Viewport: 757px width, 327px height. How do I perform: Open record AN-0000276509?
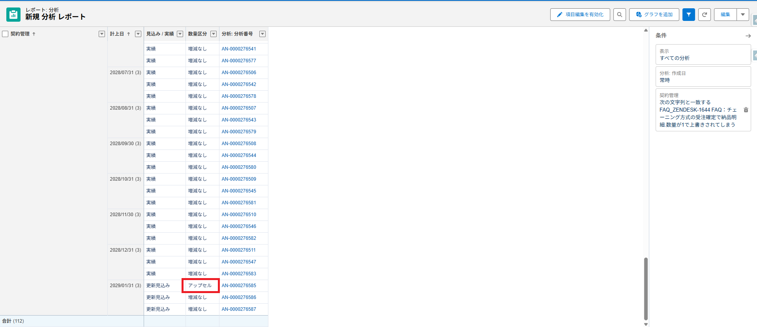(x=239, y=179)
